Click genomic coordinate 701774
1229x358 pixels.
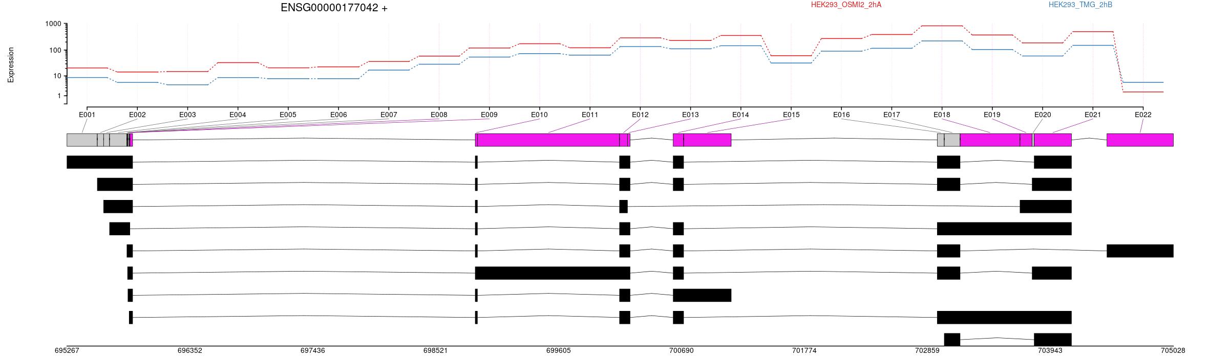click(x=804, y=351)
